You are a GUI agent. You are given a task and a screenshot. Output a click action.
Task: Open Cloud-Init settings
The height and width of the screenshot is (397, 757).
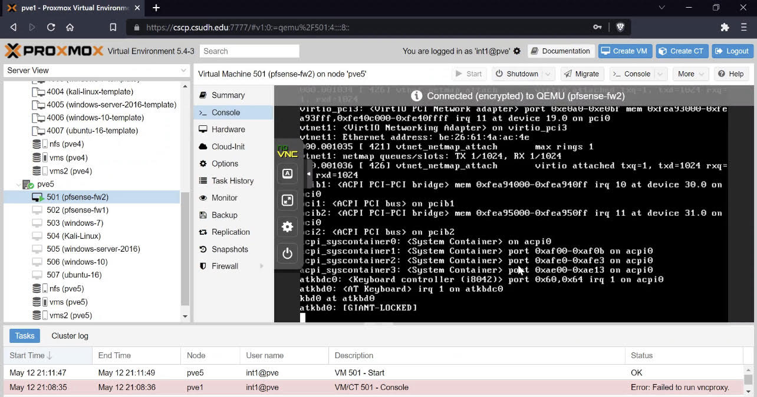233,146
